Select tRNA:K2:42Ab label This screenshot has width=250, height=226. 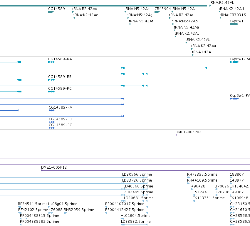coord(198,40)
